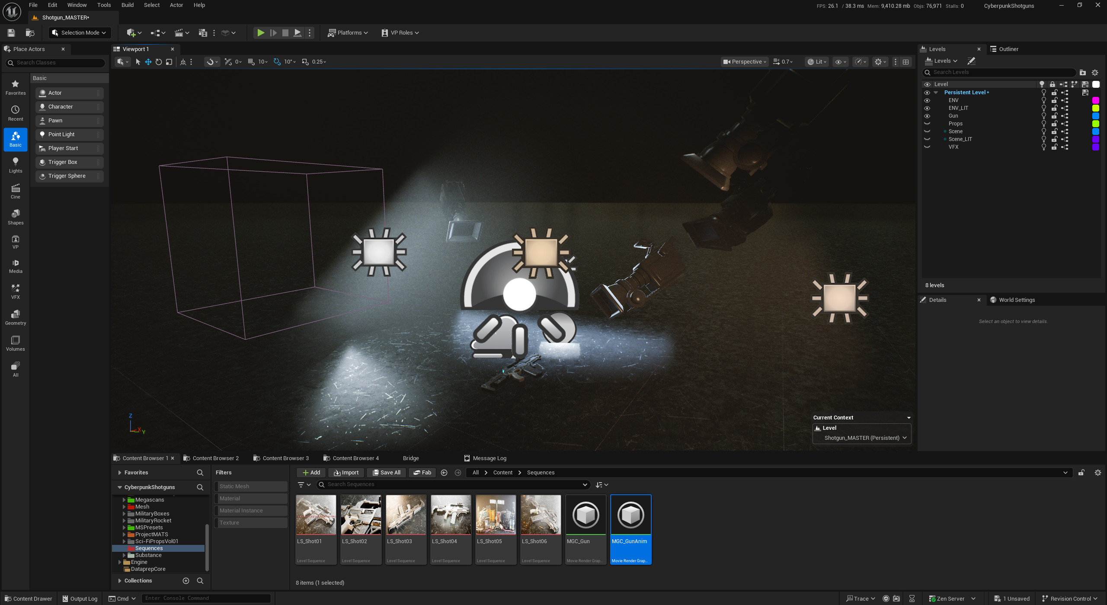Select the Cine category in Place Actors panel
The image size is (1107, 605).
16,192
